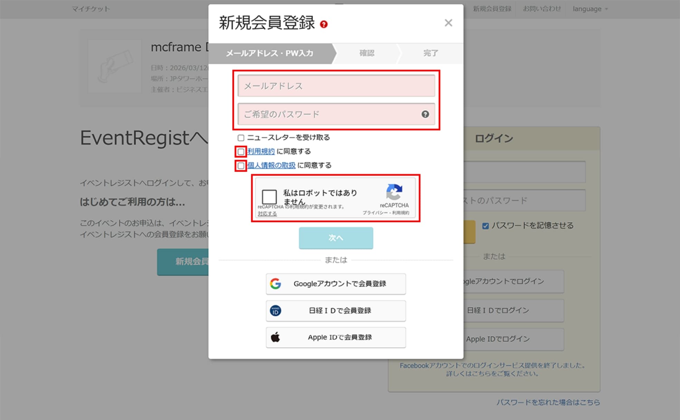Select the 確認 step tab
The height and width of the screenshot is (420, 680).
pyautogui.click(x=366, y=53)
